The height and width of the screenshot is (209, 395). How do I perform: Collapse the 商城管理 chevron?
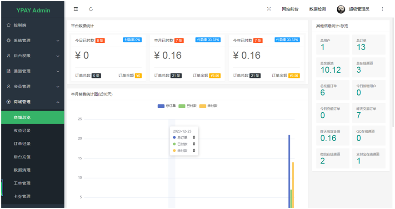click(x=58, y=102)
